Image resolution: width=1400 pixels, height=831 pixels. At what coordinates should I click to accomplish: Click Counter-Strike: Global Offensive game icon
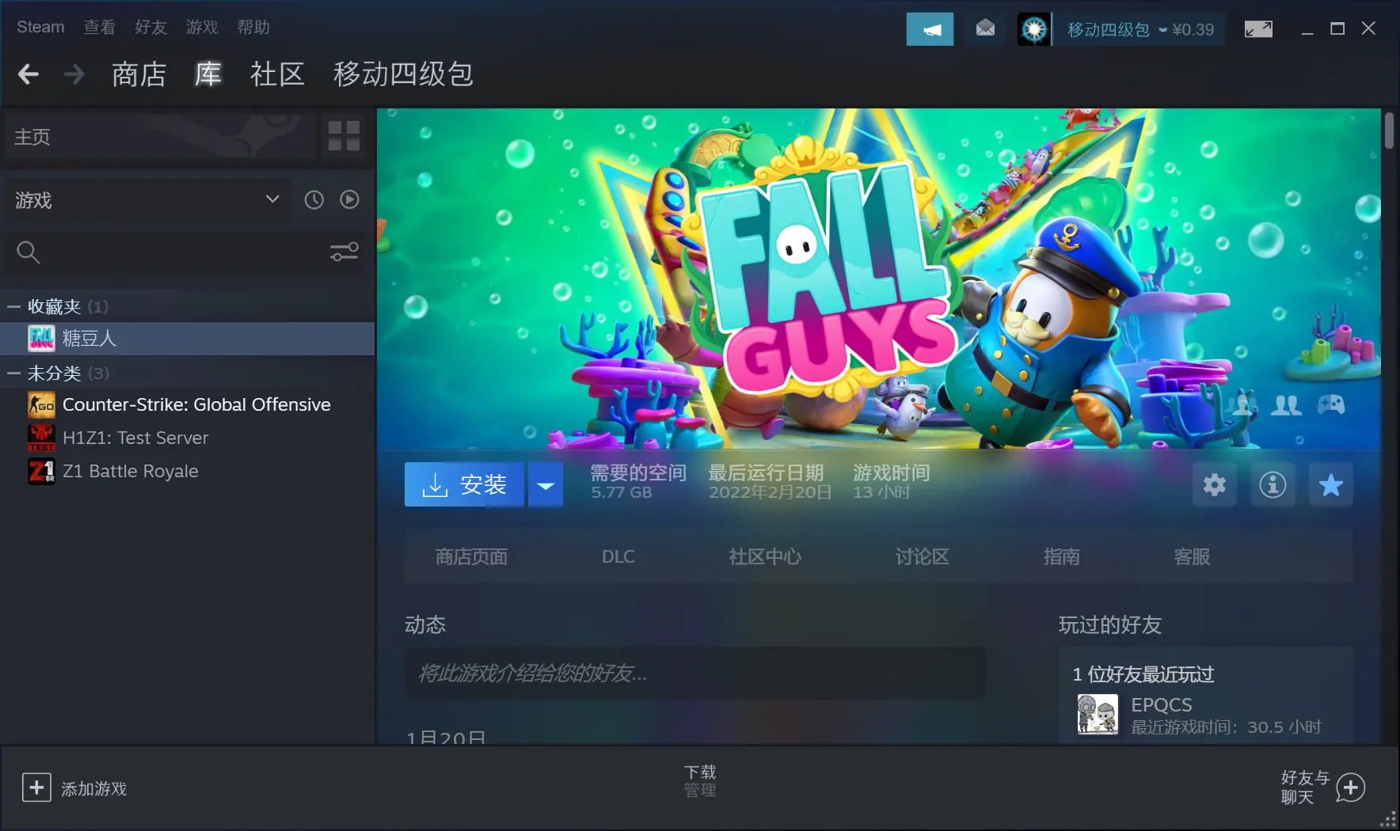tap(41, 404)
